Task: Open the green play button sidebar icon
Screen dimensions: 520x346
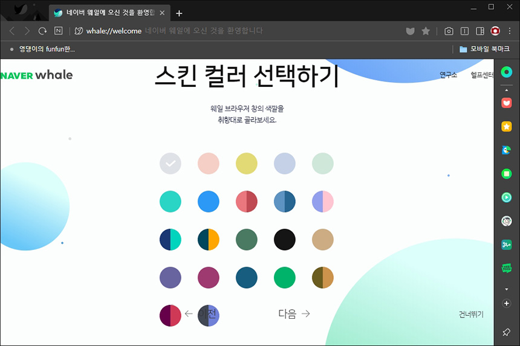Action: coord(507,197)
